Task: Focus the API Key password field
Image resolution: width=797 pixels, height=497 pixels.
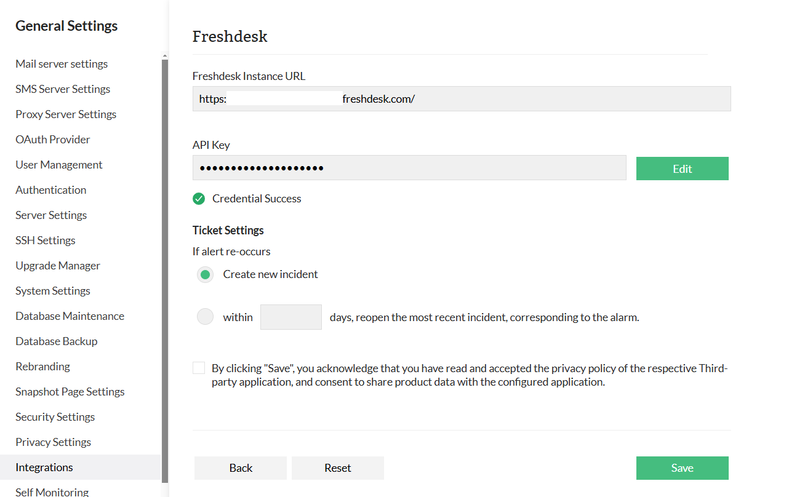Action: pyautogui.click(x=409, y=168)
